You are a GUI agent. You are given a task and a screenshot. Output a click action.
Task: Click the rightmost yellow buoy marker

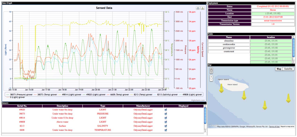click(288, 98)
